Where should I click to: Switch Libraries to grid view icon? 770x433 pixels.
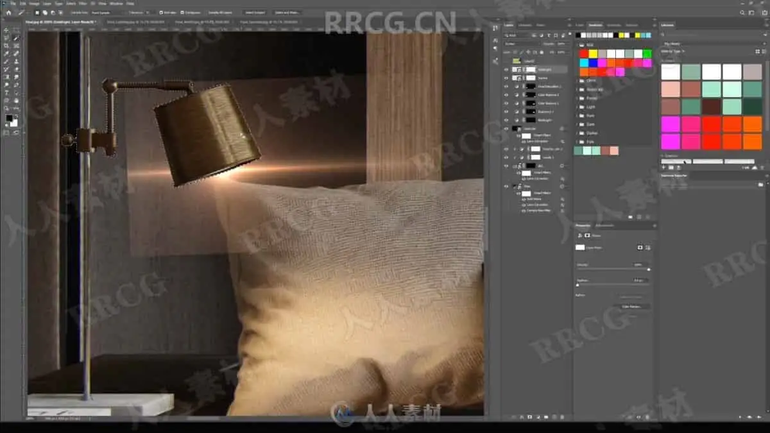(x=757, y=51)
